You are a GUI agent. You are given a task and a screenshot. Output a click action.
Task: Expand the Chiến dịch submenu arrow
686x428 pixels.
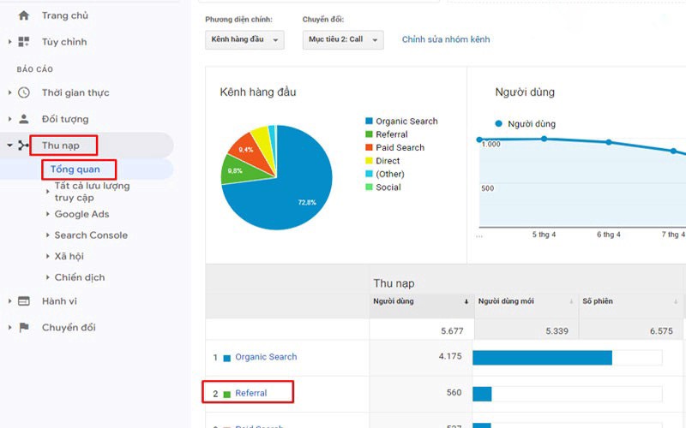(x=48, y=277)
